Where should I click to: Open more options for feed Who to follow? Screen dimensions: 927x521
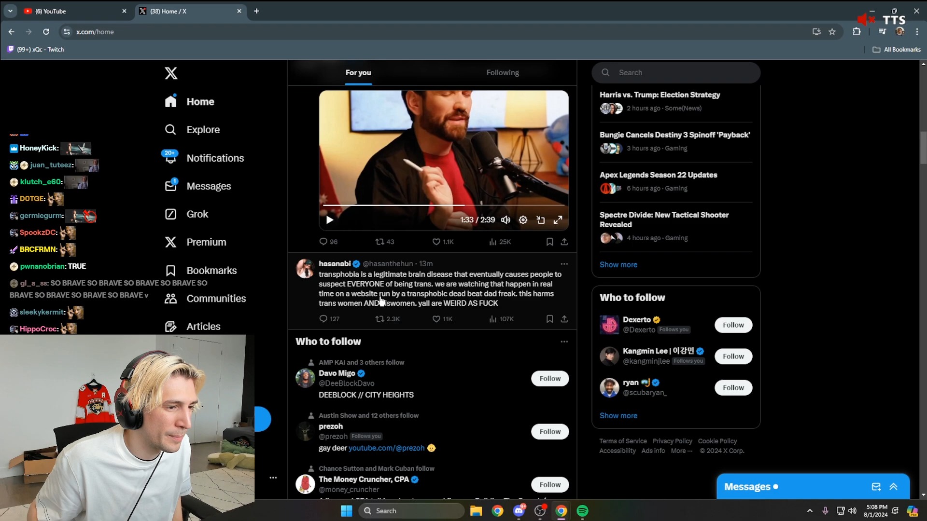pyautogui.click(x=564, y=342)
